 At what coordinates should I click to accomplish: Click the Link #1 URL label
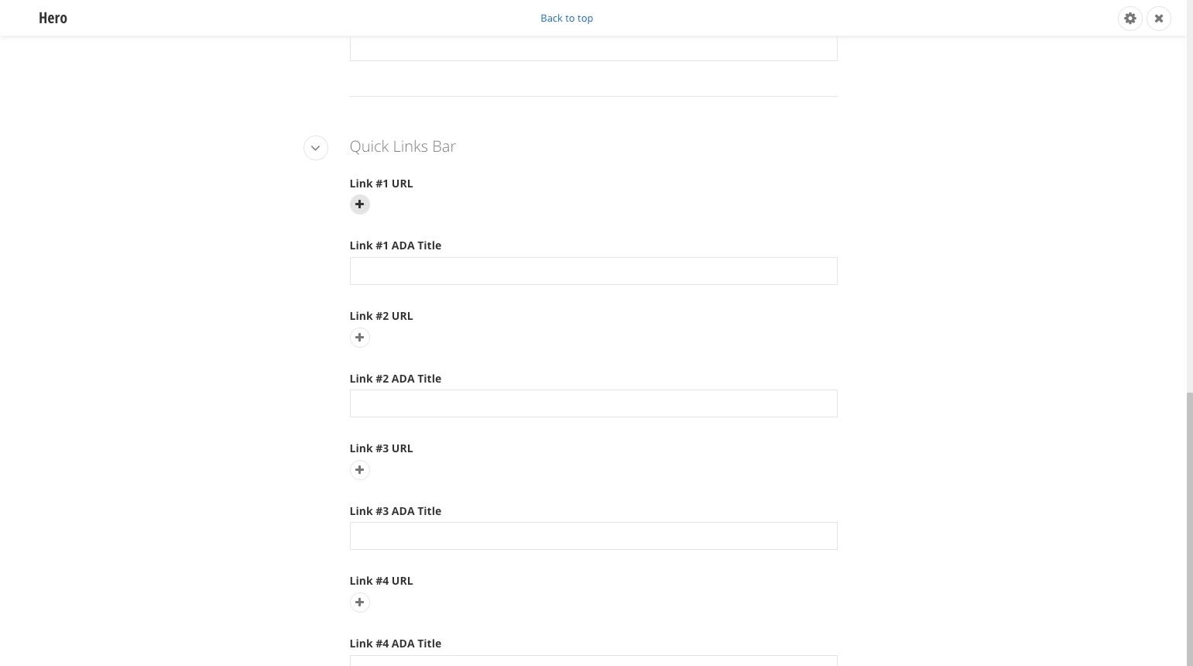click(382, 184)
